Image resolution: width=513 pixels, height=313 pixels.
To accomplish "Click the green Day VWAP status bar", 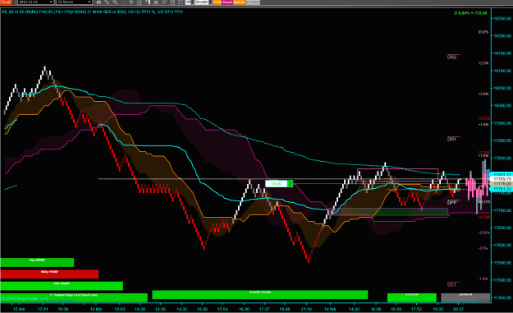I will click(37, 262).
